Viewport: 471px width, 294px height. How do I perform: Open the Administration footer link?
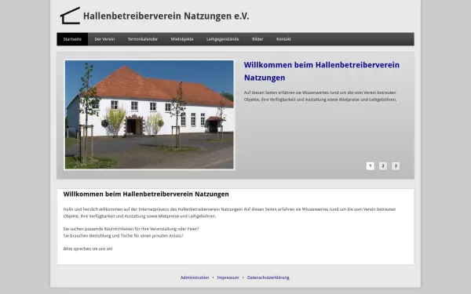coord(195,278)
